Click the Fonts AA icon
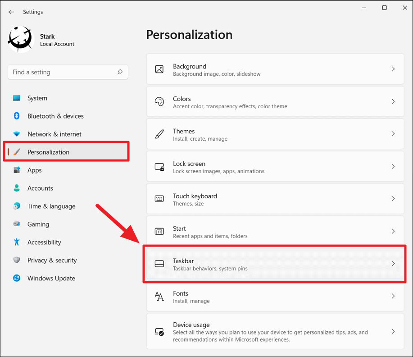 [x=159, y=296]
